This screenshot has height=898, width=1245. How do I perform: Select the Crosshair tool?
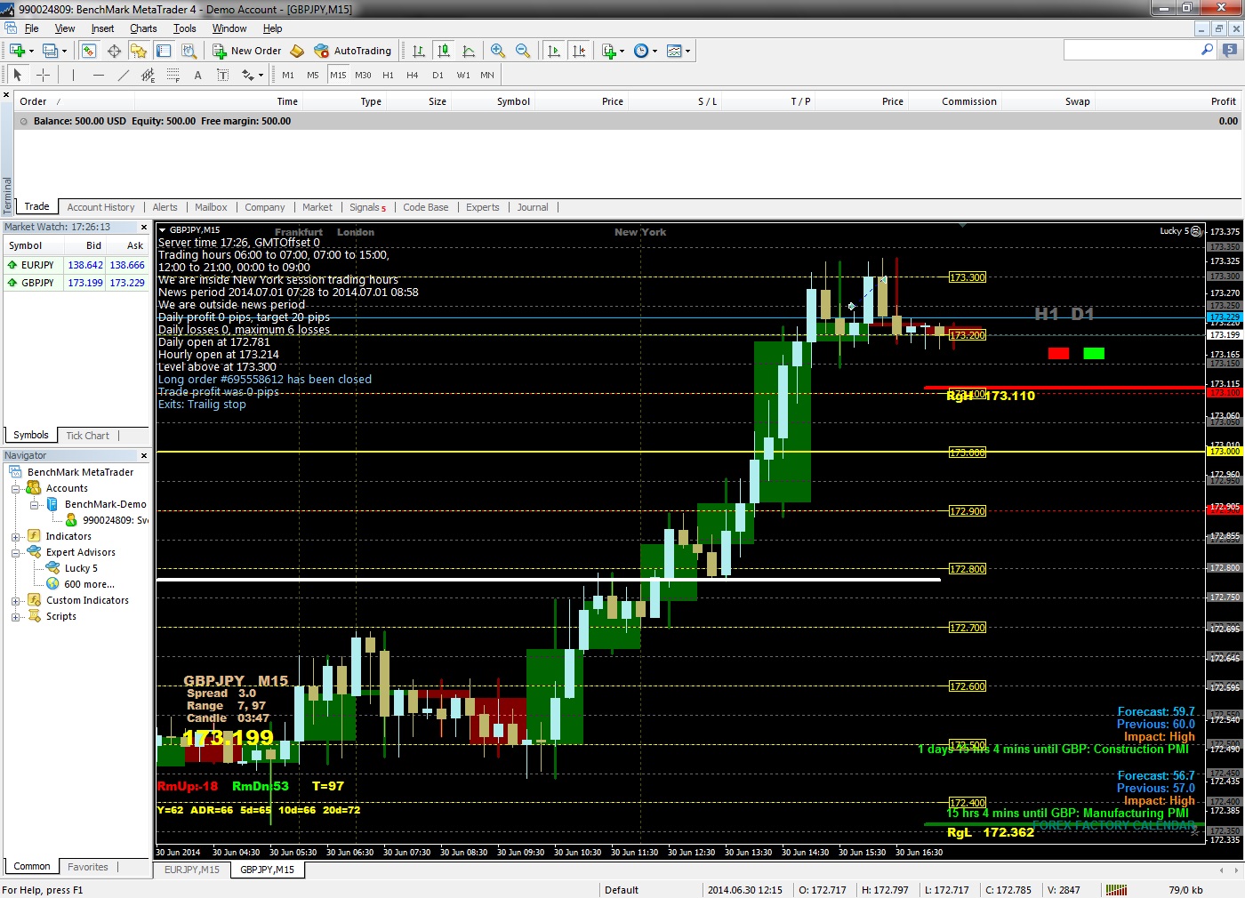coord(43,75)
